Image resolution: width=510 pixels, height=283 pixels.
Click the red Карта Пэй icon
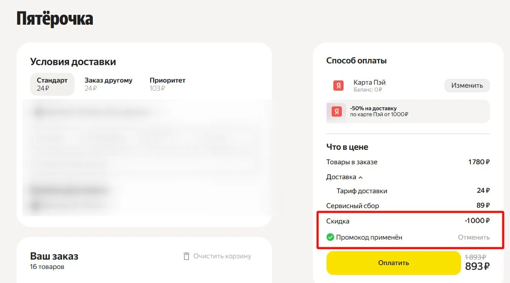[x=338, y=86]
